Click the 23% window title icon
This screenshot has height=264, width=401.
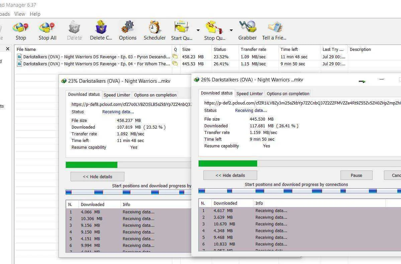click(x=64, y=81)
